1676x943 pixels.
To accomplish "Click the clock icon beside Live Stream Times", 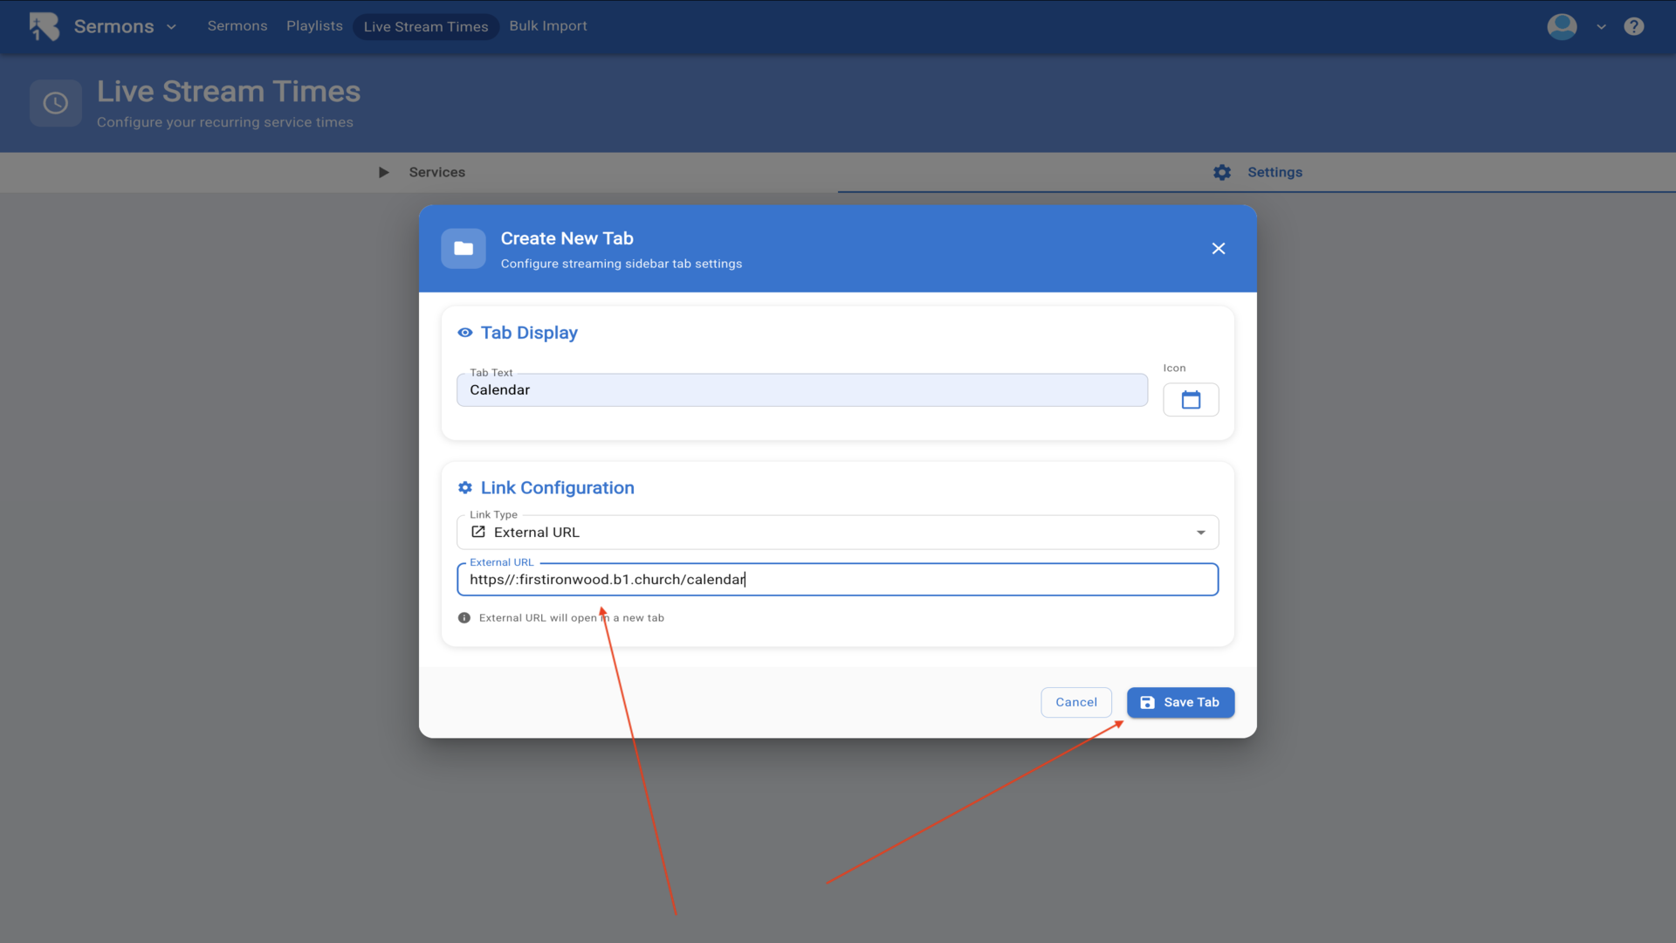I will (56, 104).
